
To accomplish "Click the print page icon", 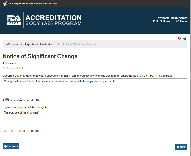I will click(185, 38).
